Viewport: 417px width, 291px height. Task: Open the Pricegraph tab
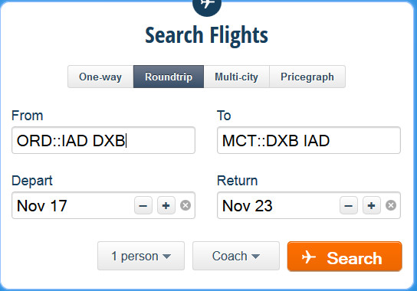click(x=307, y=77)
